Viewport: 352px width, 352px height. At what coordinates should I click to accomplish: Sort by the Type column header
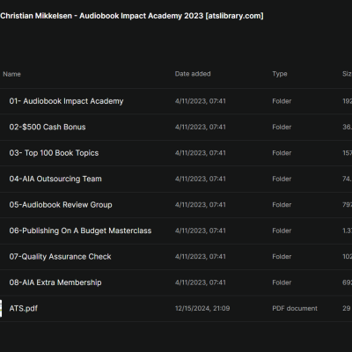click(280, 74)
